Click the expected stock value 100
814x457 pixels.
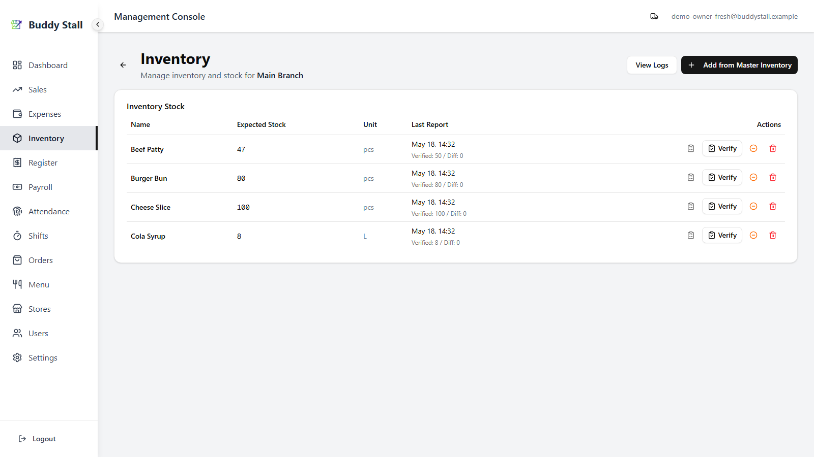tap(243, 207)
